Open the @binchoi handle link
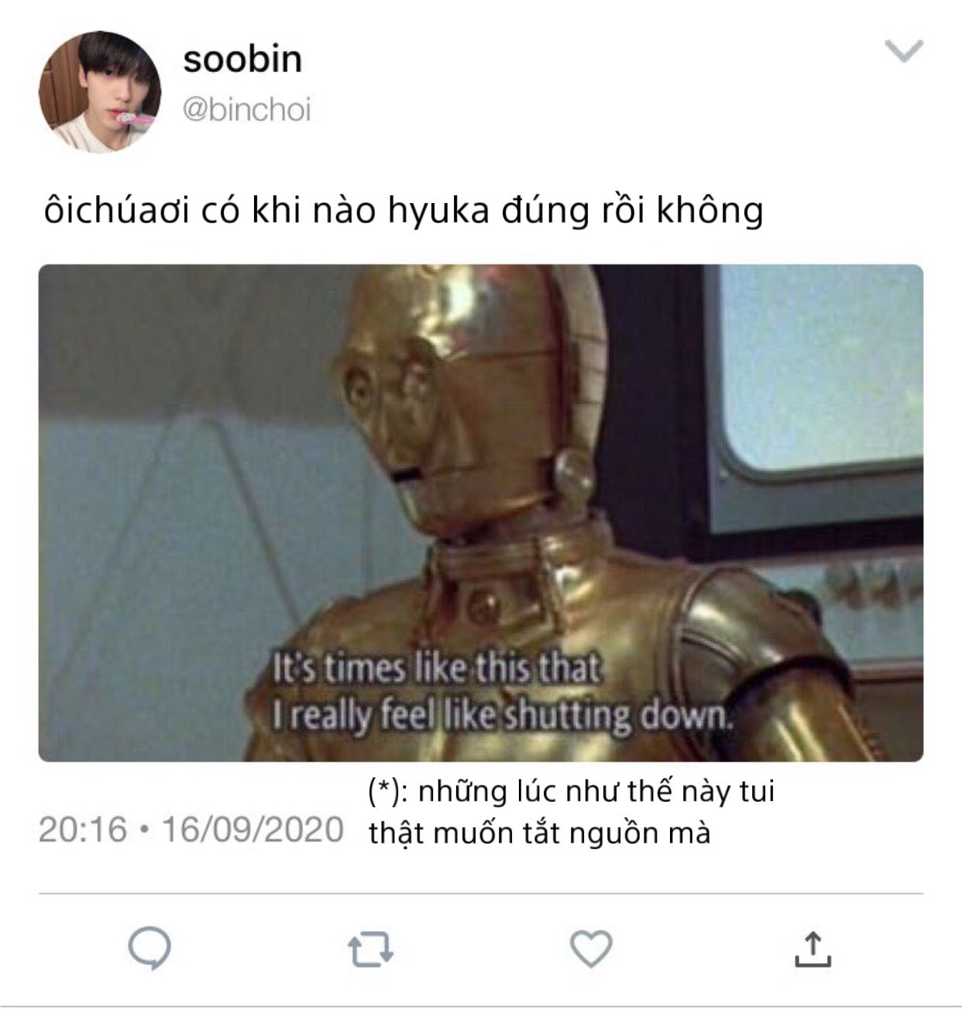This screenshot has width=962, height=1011. click(246, 110)
